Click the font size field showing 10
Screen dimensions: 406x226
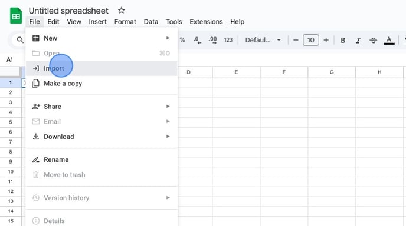pos(311,40)
